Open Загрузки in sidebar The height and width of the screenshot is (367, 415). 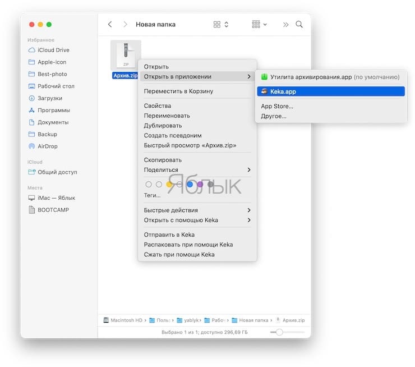pyautogui.click(x=45, y=98)
